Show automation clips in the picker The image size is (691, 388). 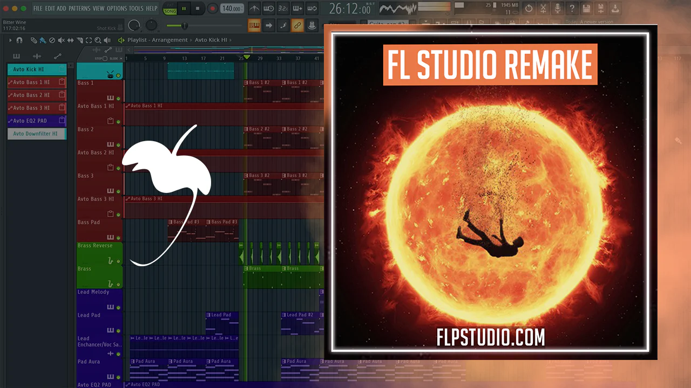coord(57,56)
